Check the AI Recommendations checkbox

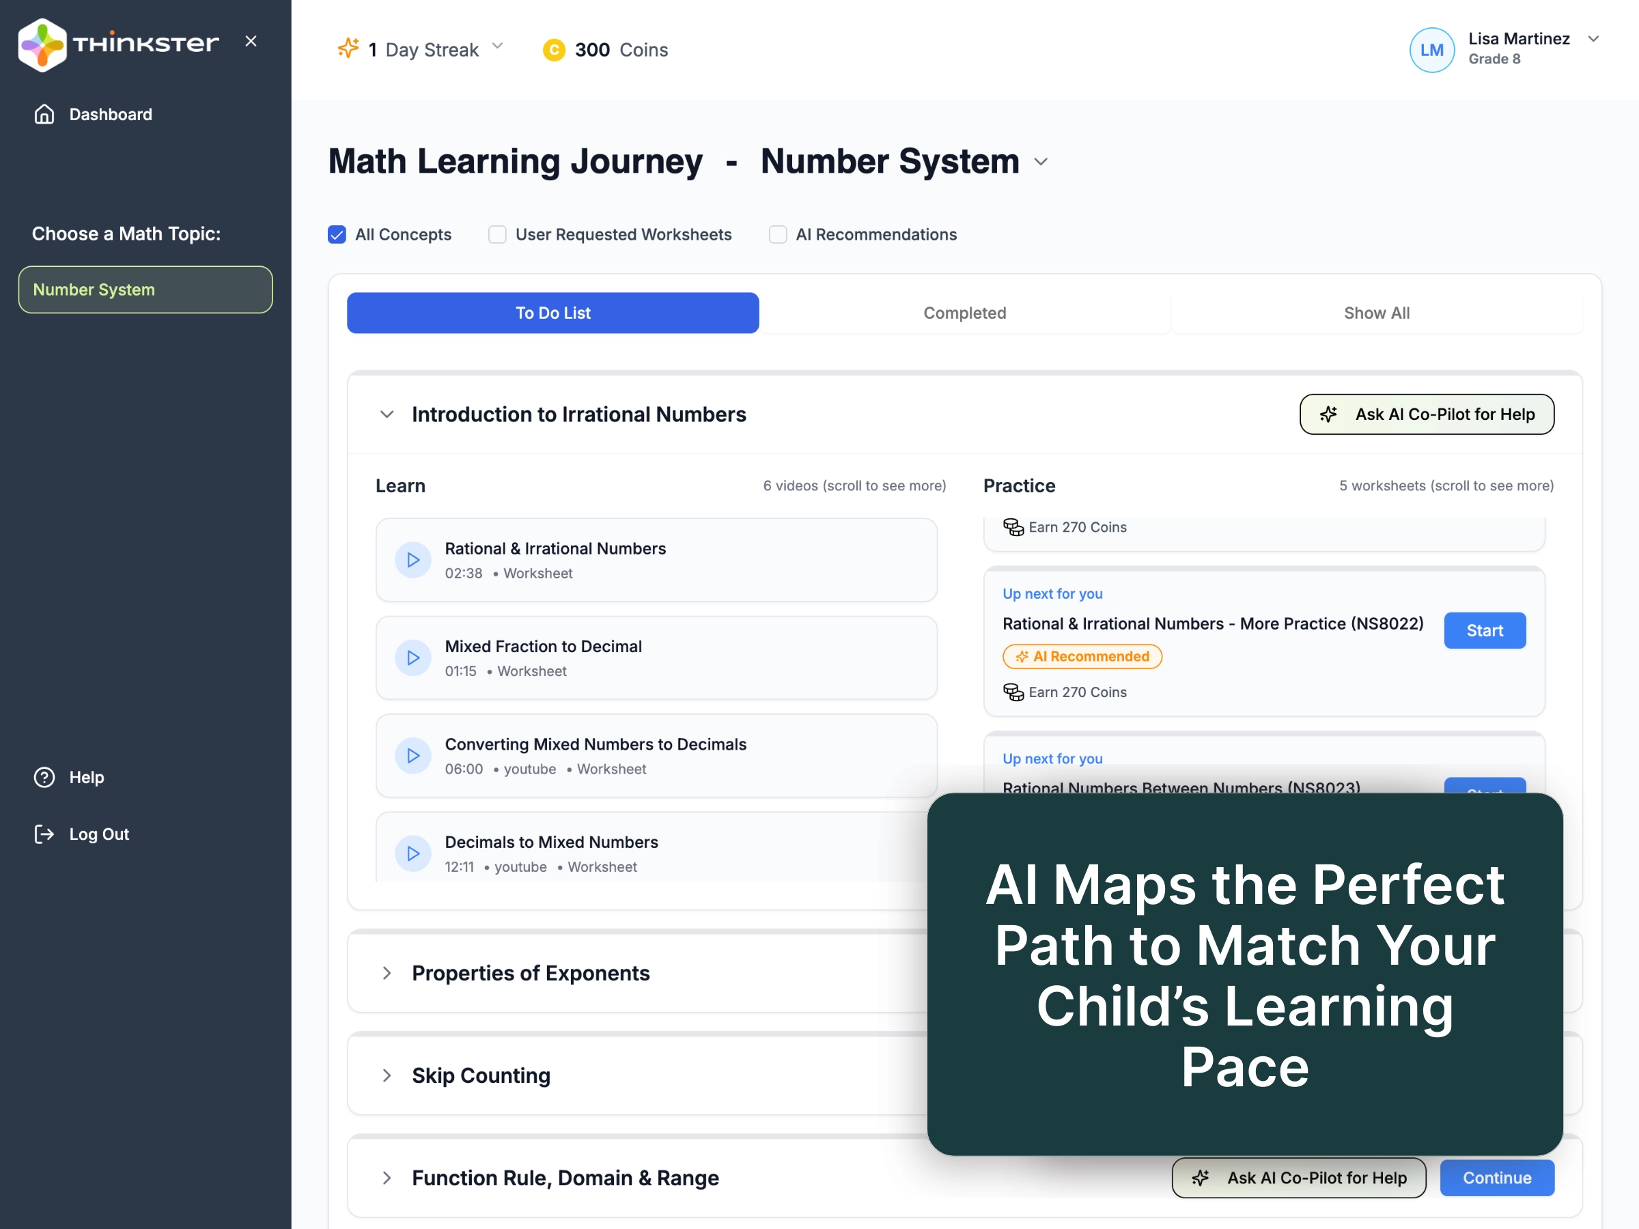coord(777,235)
